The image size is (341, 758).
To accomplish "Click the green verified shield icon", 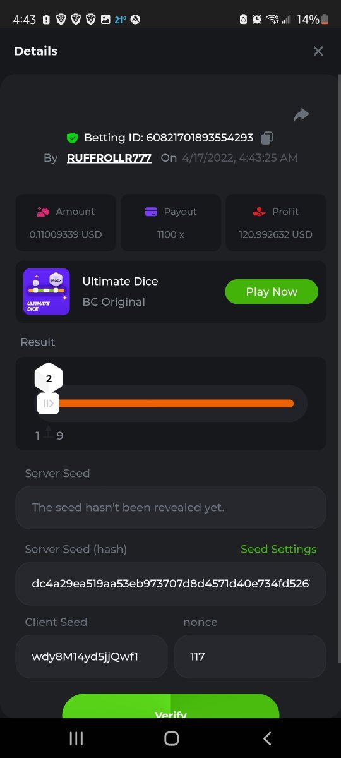I will pyautogui.click(x=72, y=138).
